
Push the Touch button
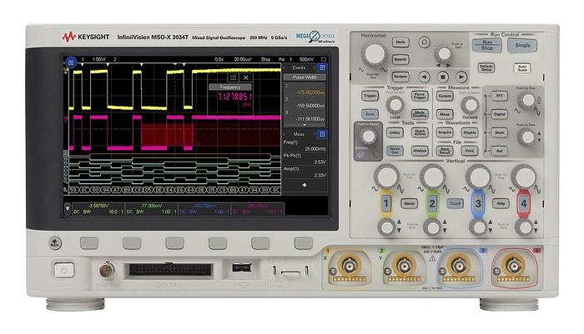(456, 203)
